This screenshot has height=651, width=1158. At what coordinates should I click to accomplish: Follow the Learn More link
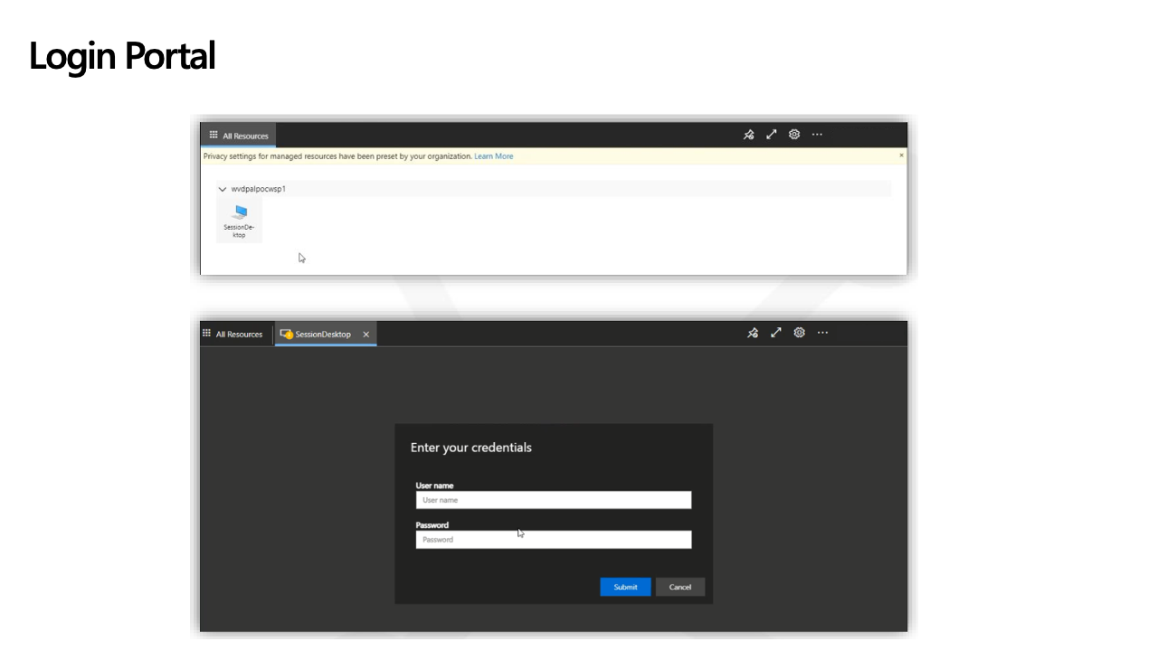(x=493, y=156)
